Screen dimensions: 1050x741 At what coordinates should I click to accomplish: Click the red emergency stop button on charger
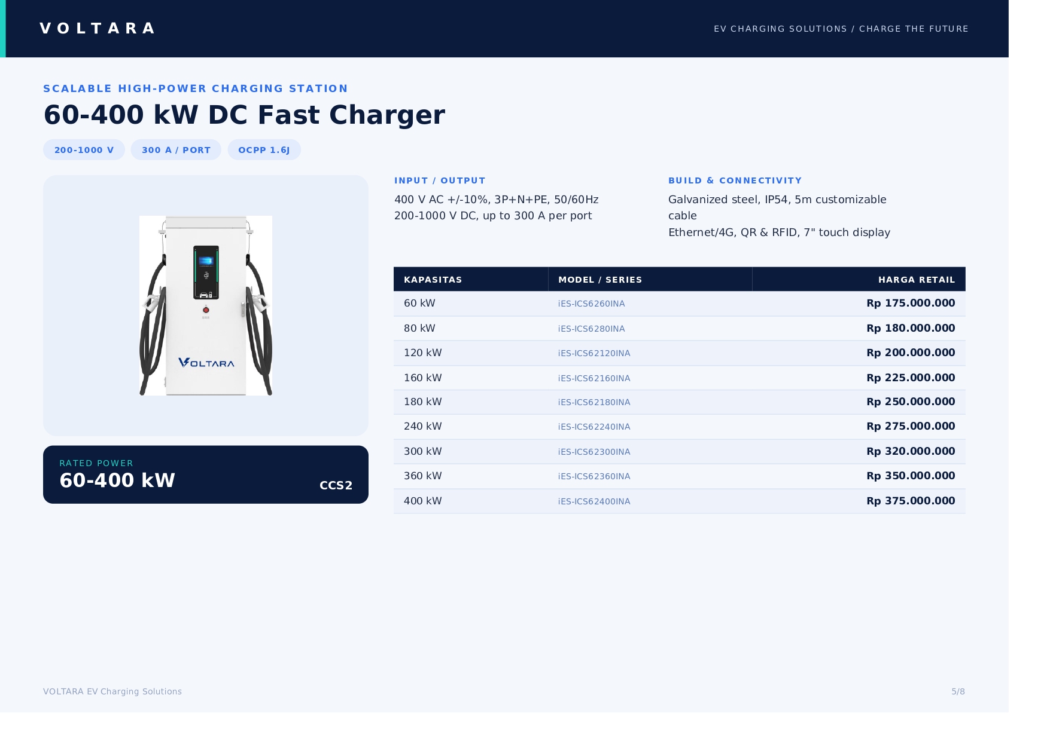point(206,310)
